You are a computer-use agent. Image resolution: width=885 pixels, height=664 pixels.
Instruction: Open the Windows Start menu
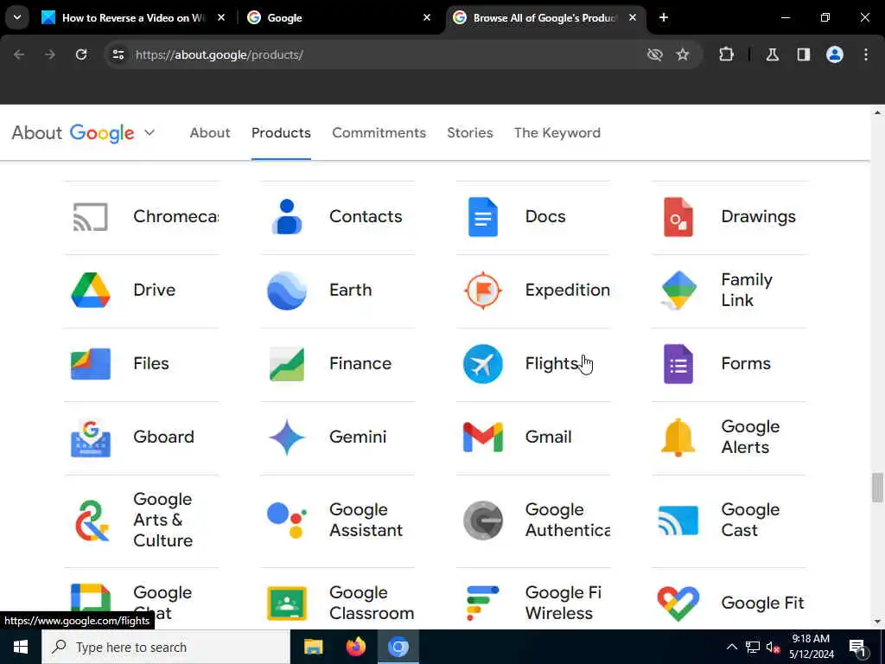tap(21, 647)
